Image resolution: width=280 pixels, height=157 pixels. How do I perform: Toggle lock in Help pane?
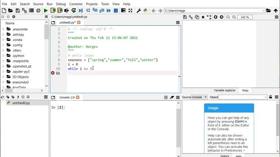click(271, 97)
